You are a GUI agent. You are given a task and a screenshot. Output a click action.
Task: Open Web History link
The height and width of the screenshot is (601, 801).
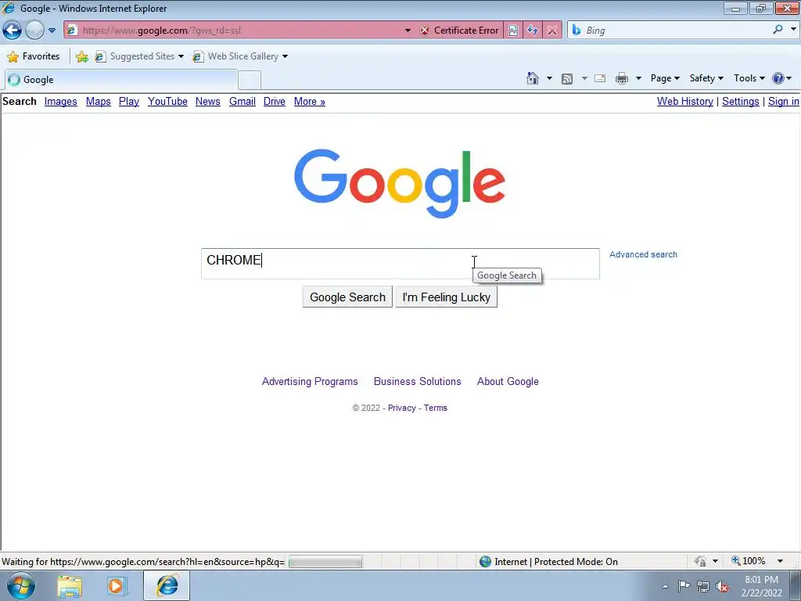[685, 101]
